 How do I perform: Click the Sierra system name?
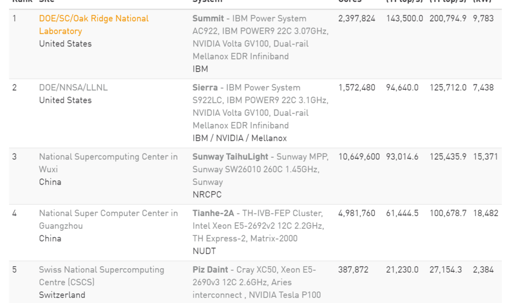[205, 87]
